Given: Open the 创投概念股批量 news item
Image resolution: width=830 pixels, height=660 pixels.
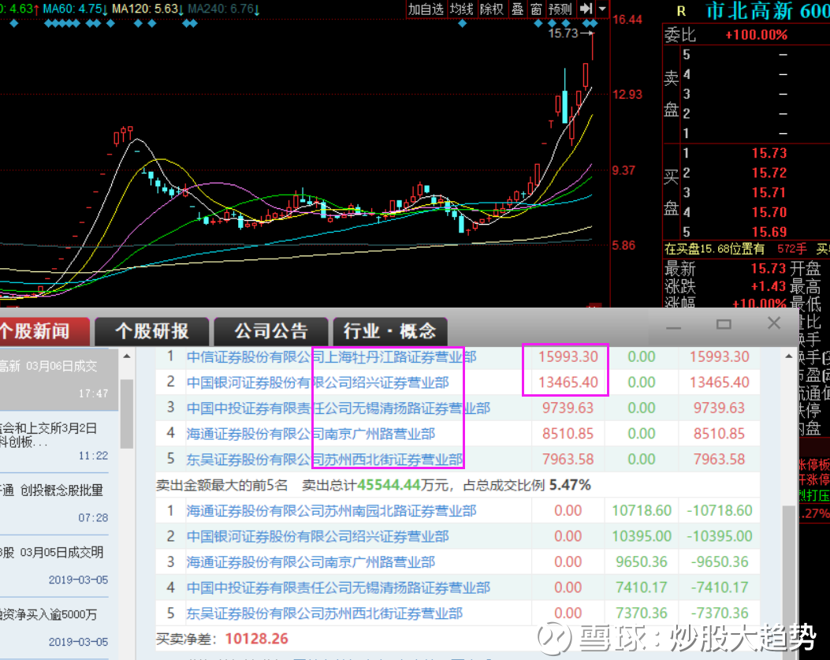Looking at the screenshot, I should pyautogui.click(x=54, y=503).
